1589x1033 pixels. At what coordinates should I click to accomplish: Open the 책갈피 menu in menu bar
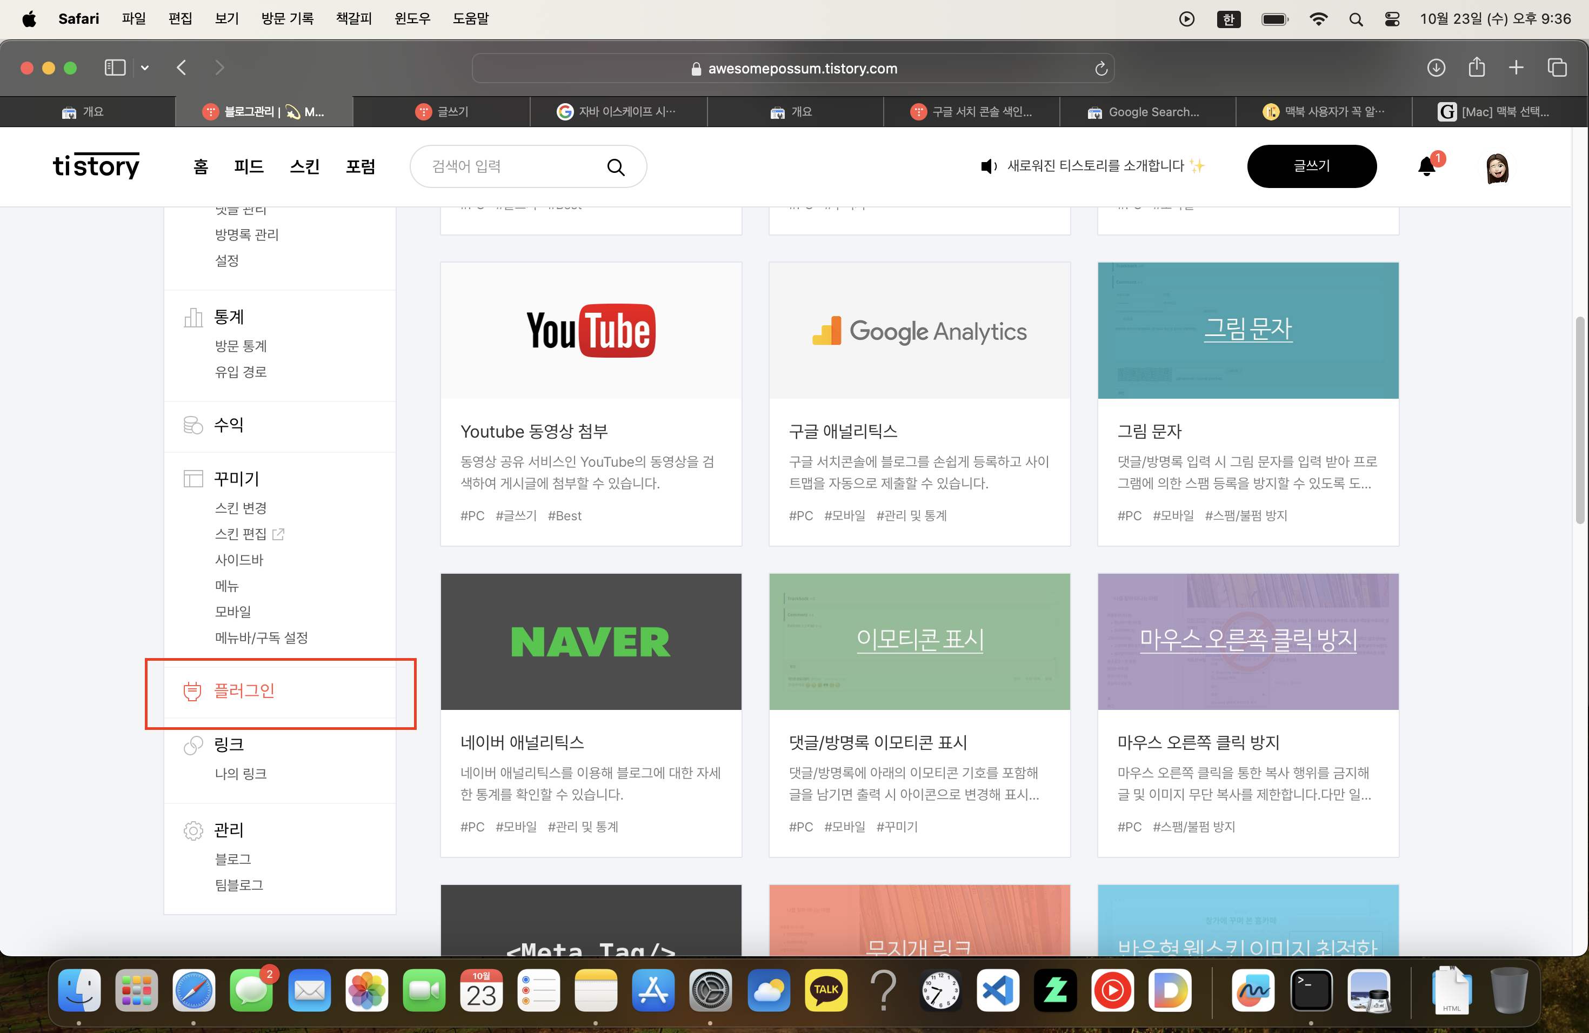pyautogui.click(x=353, y=19)
